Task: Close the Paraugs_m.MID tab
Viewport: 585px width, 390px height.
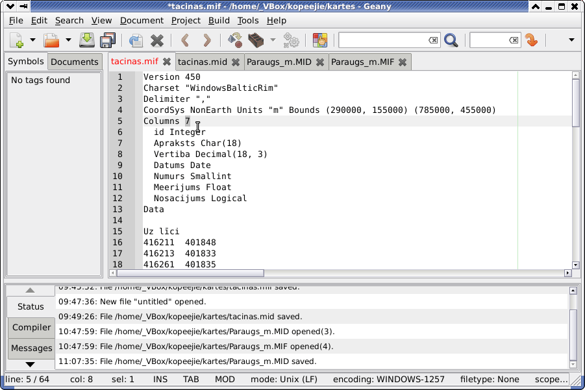Action: (319, 62)
